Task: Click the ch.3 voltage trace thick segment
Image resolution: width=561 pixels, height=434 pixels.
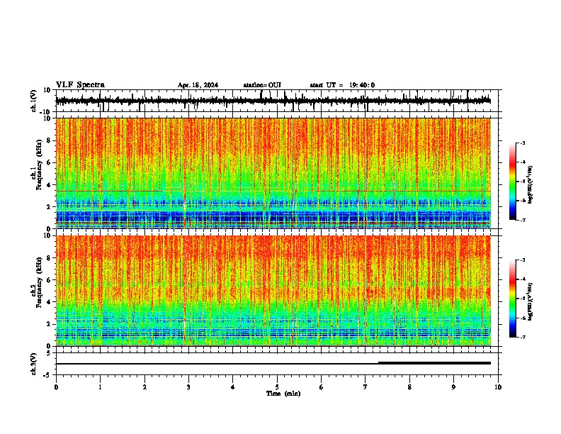Action: pyautogui.click(x=434, y=363)
